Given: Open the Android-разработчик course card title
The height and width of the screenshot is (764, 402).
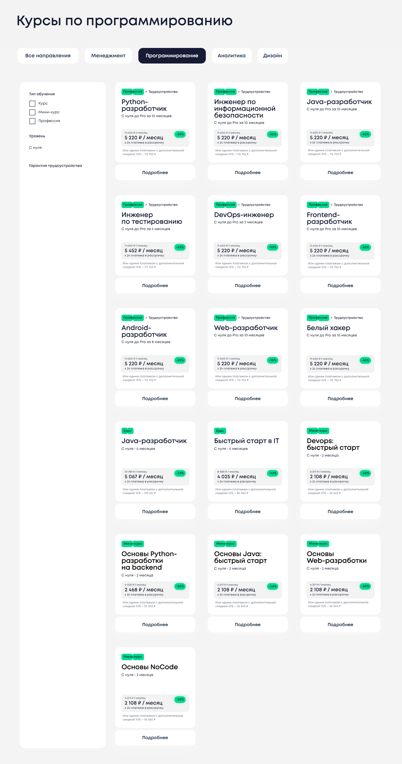Looking at the screenshot, I should point(144,331).
